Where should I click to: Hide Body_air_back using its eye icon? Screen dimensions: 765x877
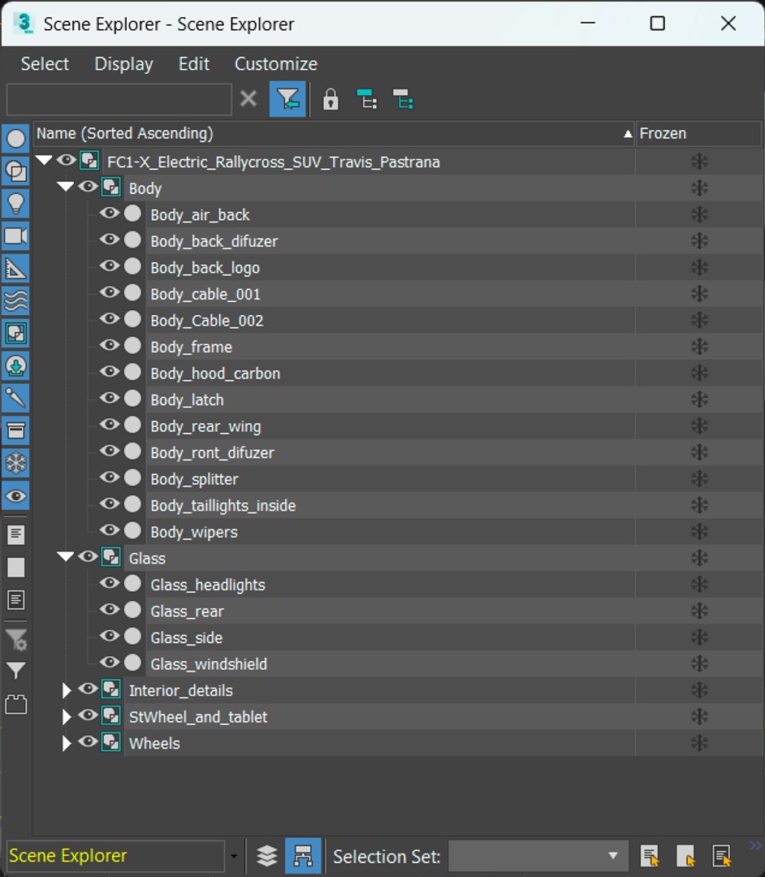(x=110, y=213)
